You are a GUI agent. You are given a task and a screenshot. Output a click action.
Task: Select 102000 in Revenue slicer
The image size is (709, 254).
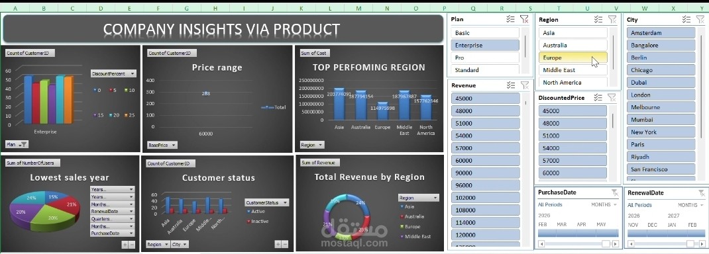point(486,198)
